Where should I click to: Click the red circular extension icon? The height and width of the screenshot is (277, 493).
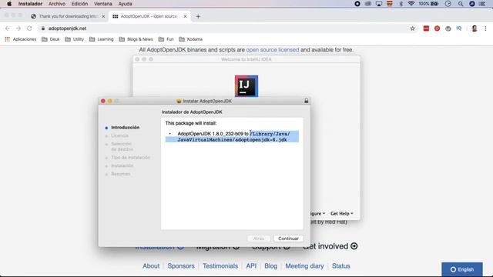point(437,28)
